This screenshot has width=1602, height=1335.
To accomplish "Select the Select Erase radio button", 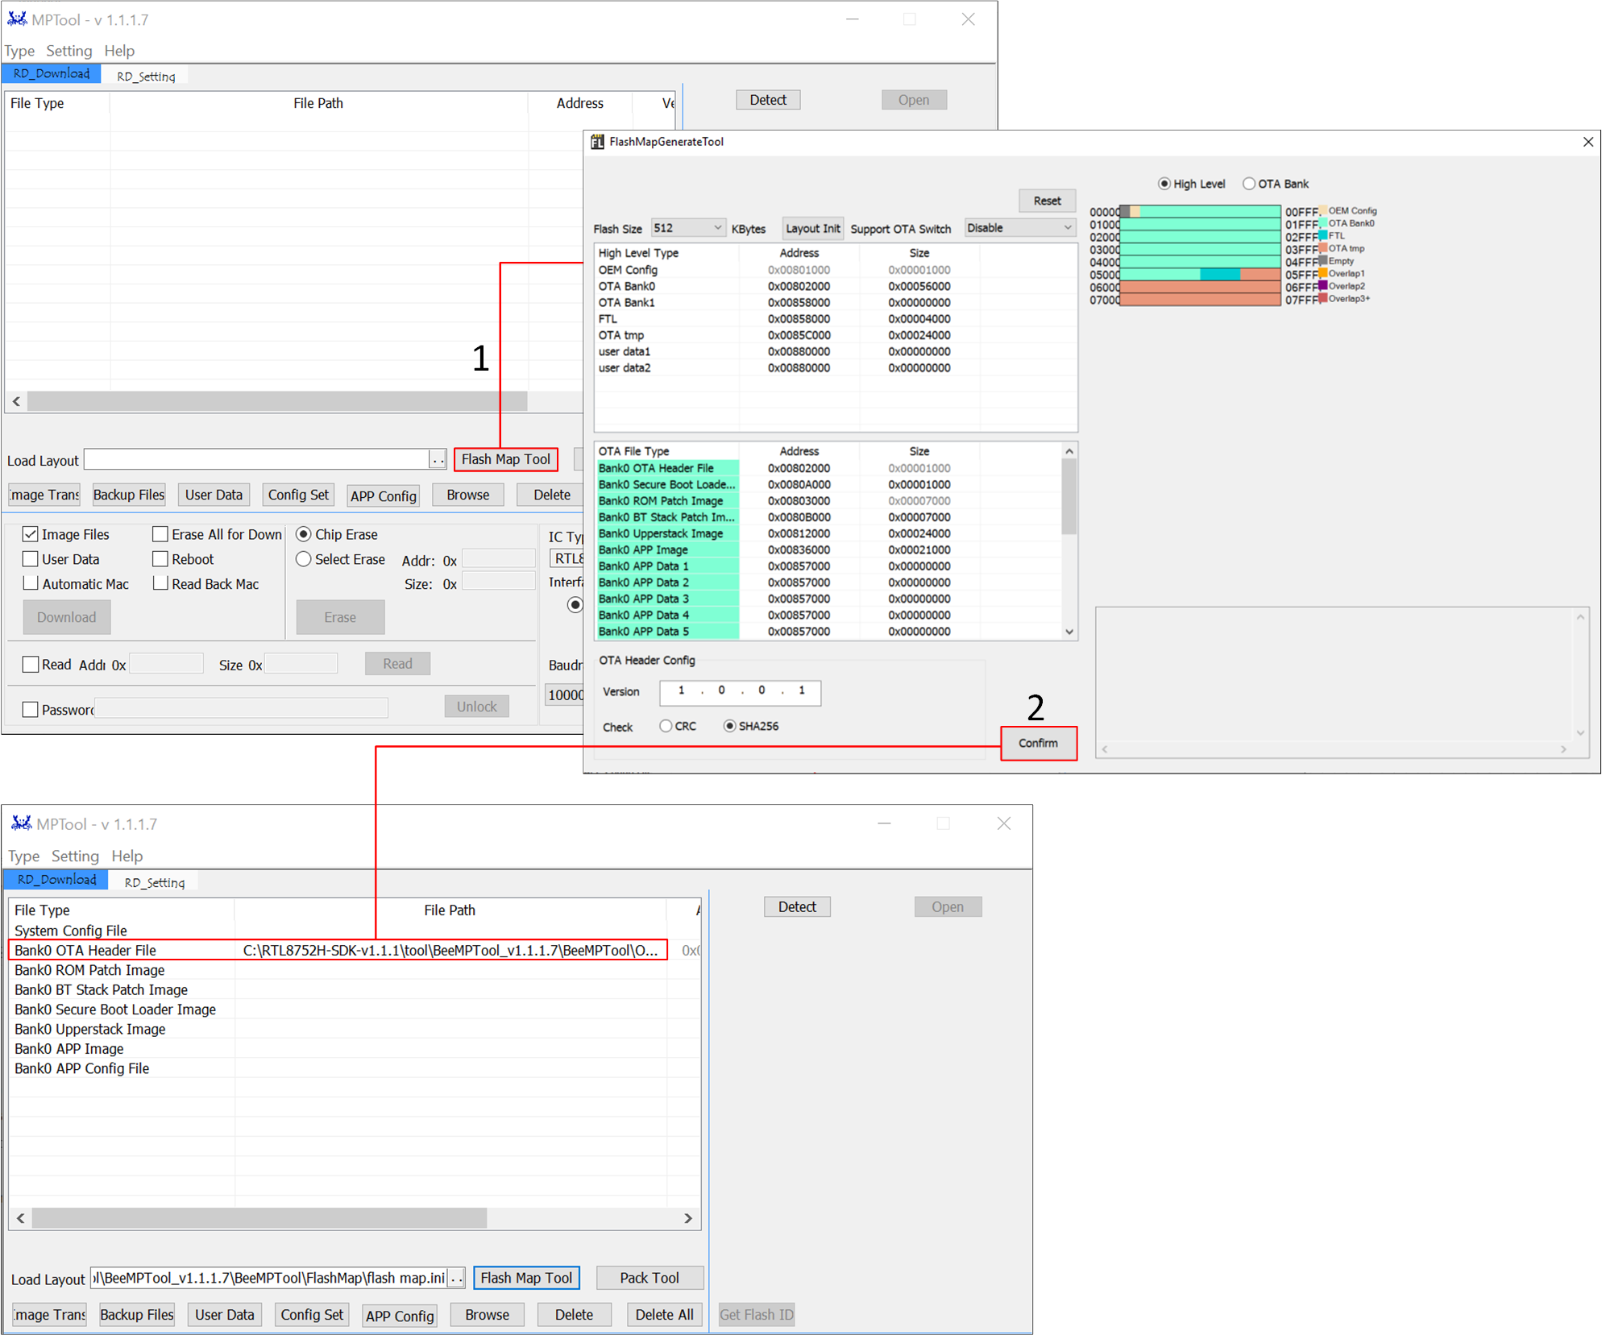I will point(304,559).
